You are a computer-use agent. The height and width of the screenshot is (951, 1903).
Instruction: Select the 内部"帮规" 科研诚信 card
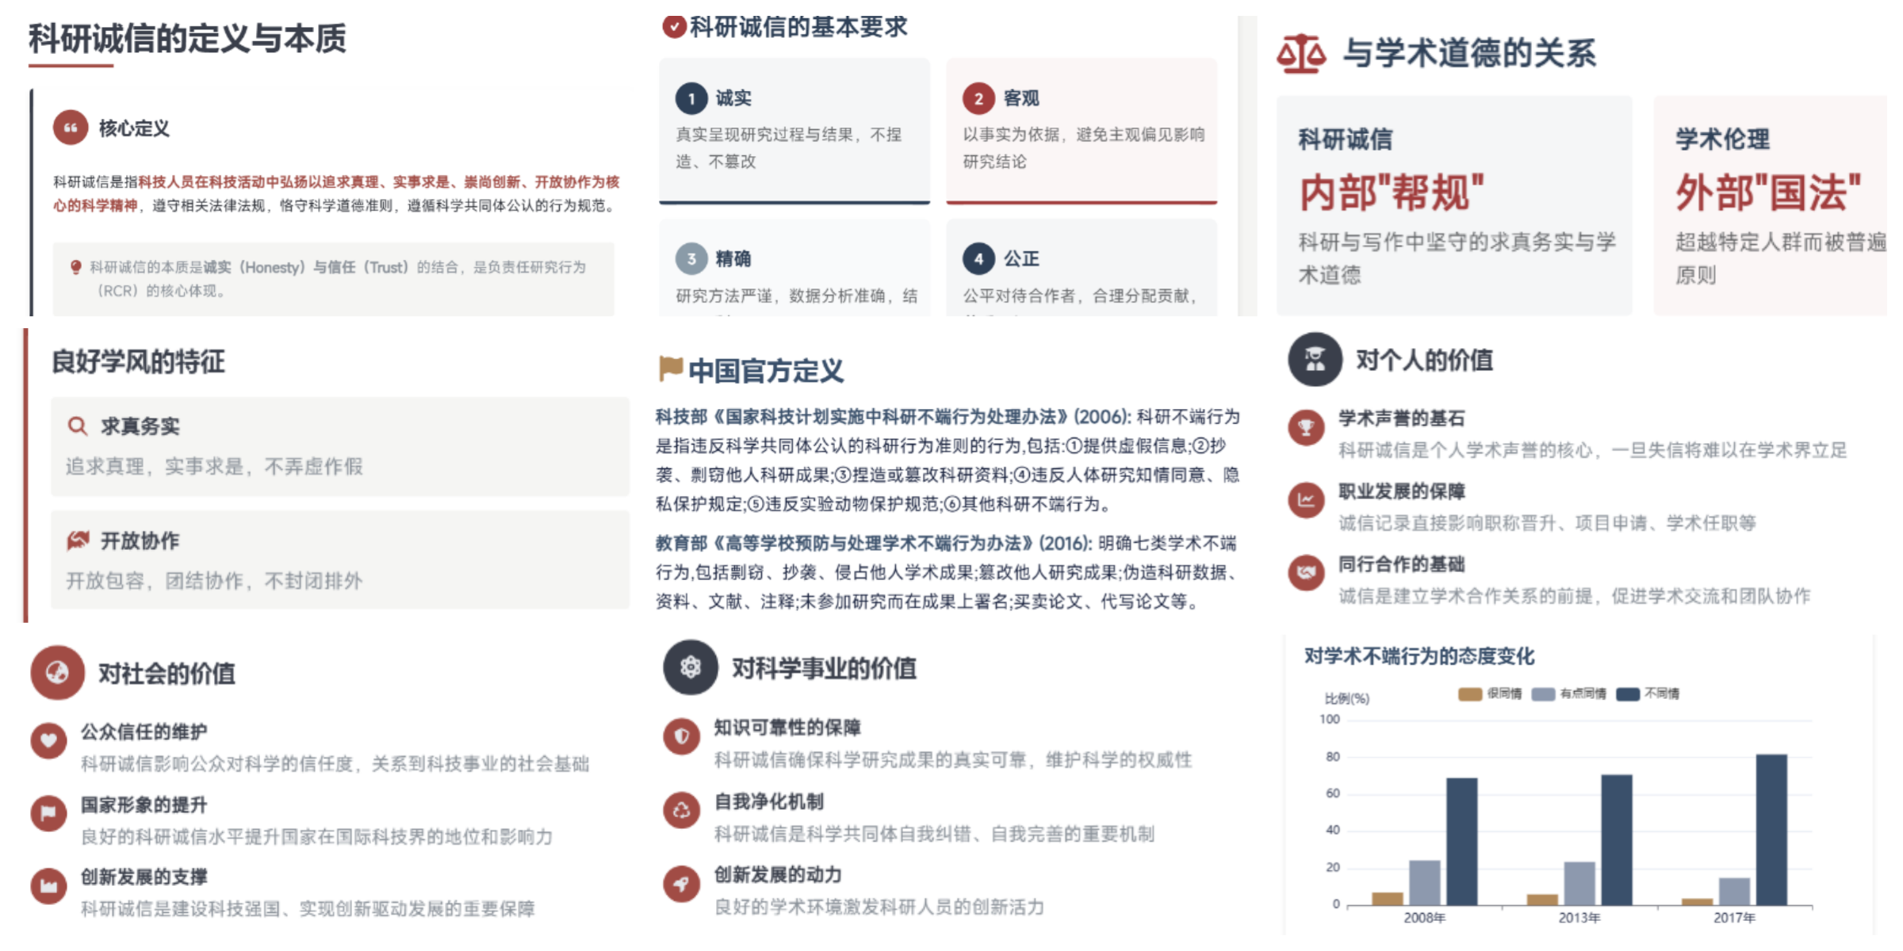point(1453,206)
